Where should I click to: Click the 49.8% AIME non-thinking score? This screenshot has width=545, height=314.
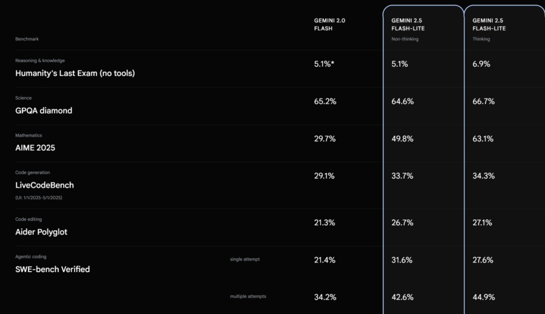click(402, 139)
